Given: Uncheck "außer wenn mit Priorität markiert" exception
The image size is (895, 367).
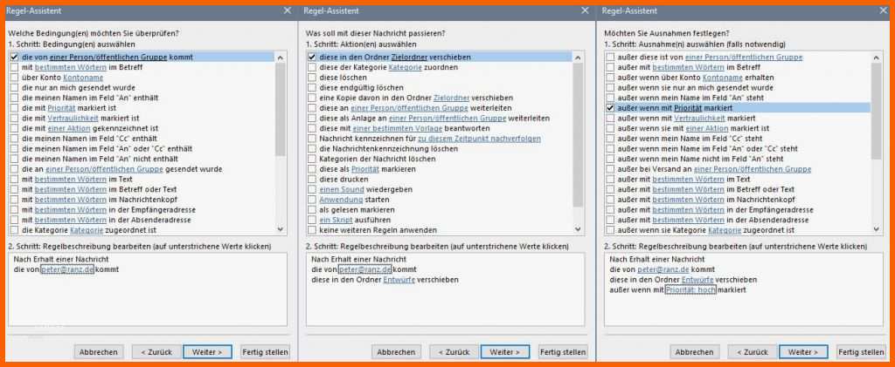Looking at the screenshot, I should point(610,107).
